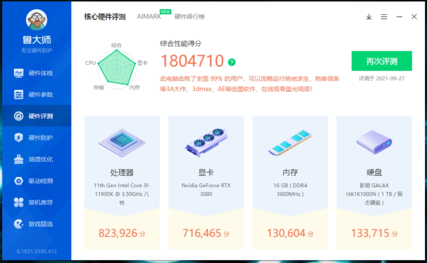Click the RTX 3080 graphics card image
Viewport: 427px width, 263px height.
click(206, 142)
